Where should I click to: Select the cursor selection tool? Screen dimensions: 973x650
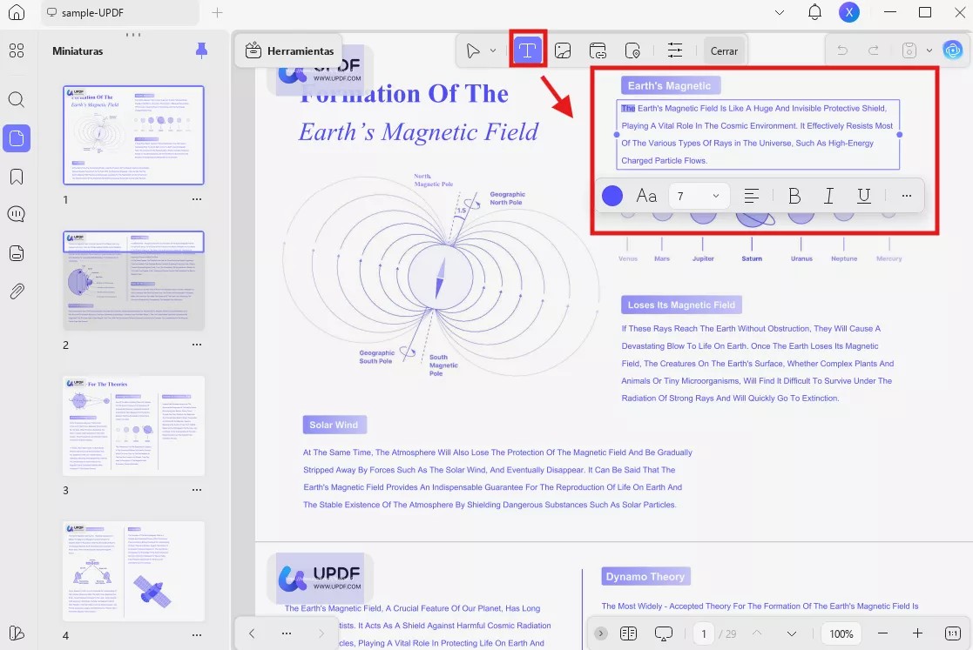(473, 50)
